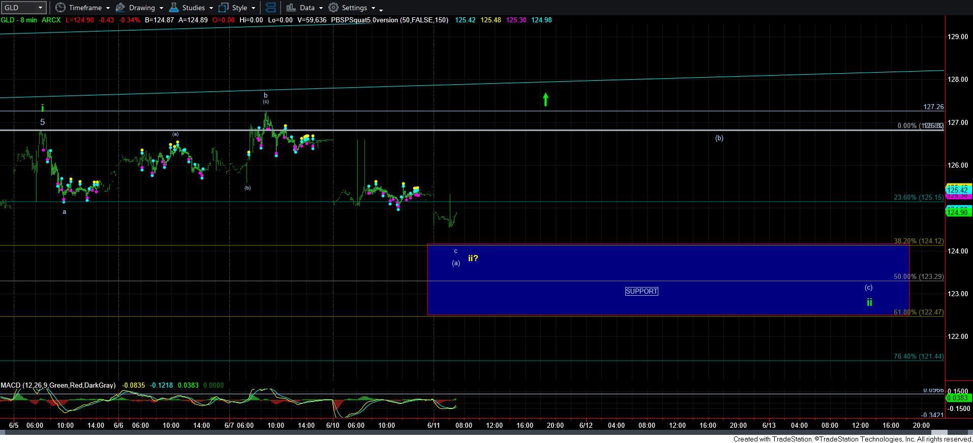Select the green up arrow drawing on the chart
973x443 pixels.
coord(545,100)
